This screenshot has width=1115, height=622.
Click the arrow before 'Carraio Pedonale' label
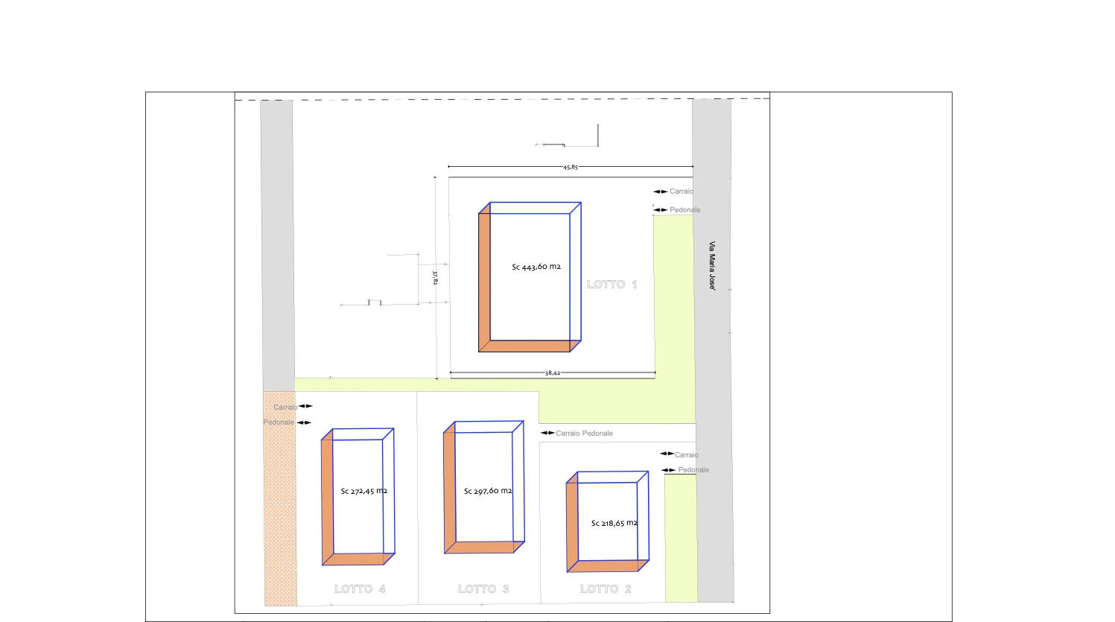click(547, 433)
